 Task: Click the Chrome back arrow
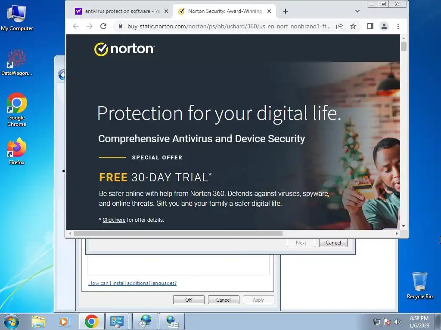76,26
